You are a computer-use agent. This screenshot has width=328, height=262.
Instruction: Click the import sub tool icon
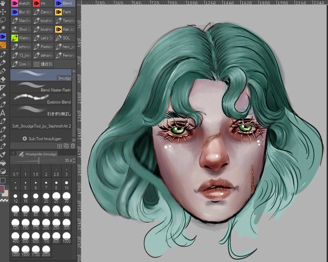[x=60, y=146]
